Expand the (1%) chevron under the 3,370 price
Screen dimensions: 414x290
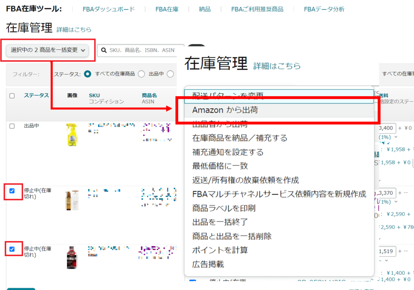[x=396, y=202]
